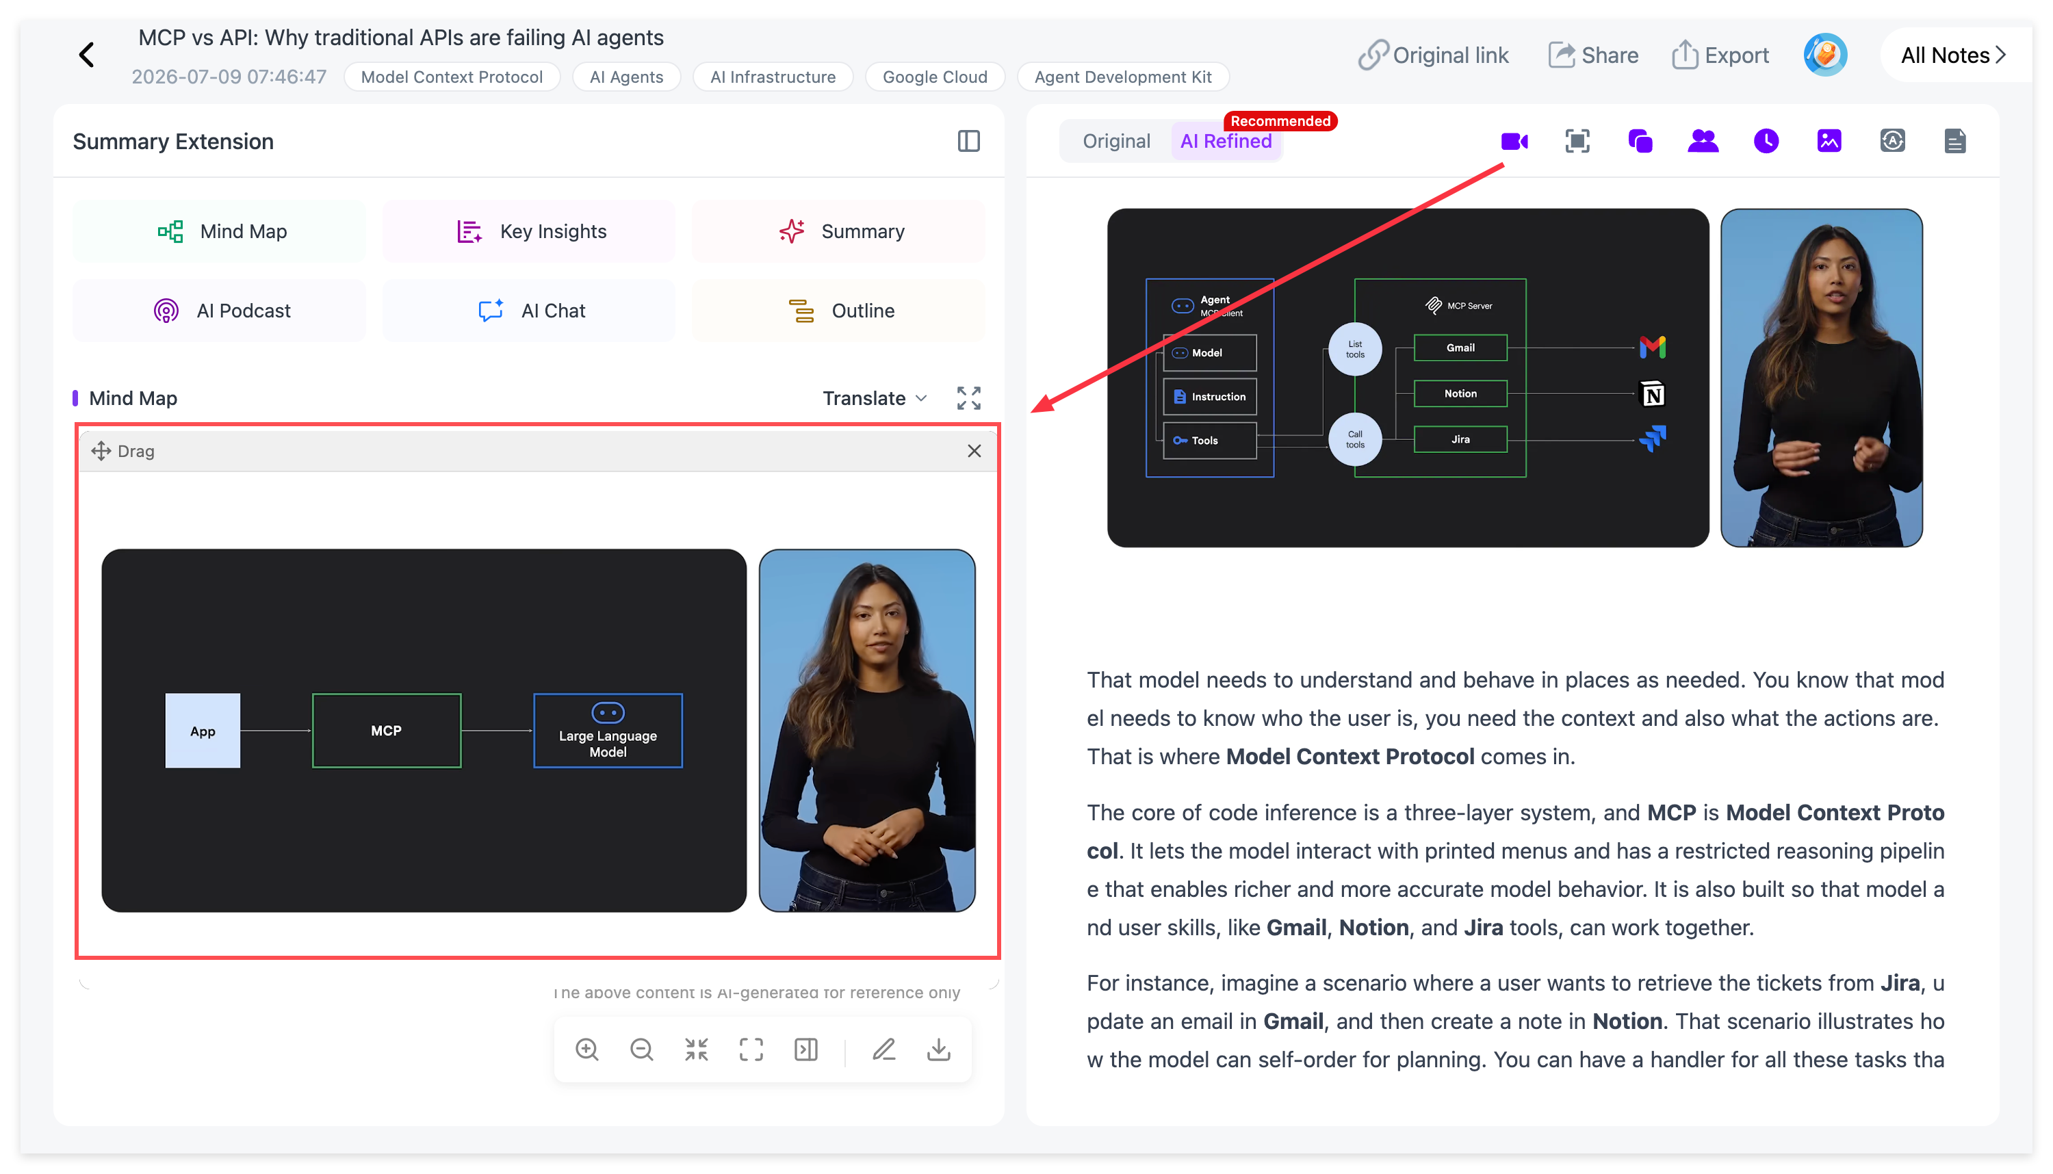The height and width of the screenshot is (1174, 2053).
Task: Click the paragraph starting 'That model needs to understand'
Action: point(1515,718)
